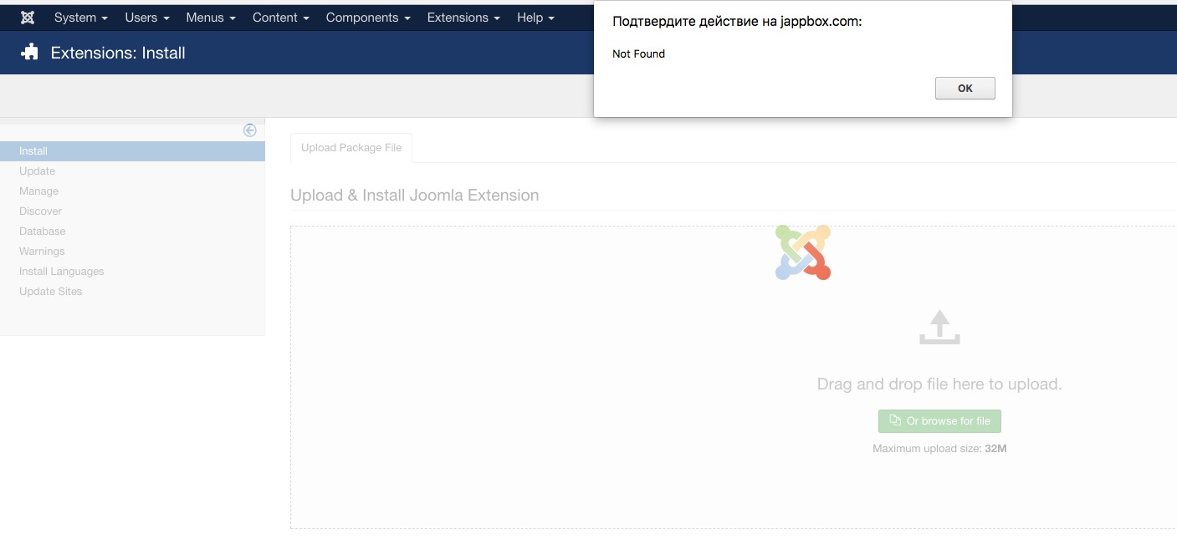The width and height of the screenshot is (1177, 560).
Task: Click the 'Not Found' message in the dialog
Action: (x=638, y=53)
